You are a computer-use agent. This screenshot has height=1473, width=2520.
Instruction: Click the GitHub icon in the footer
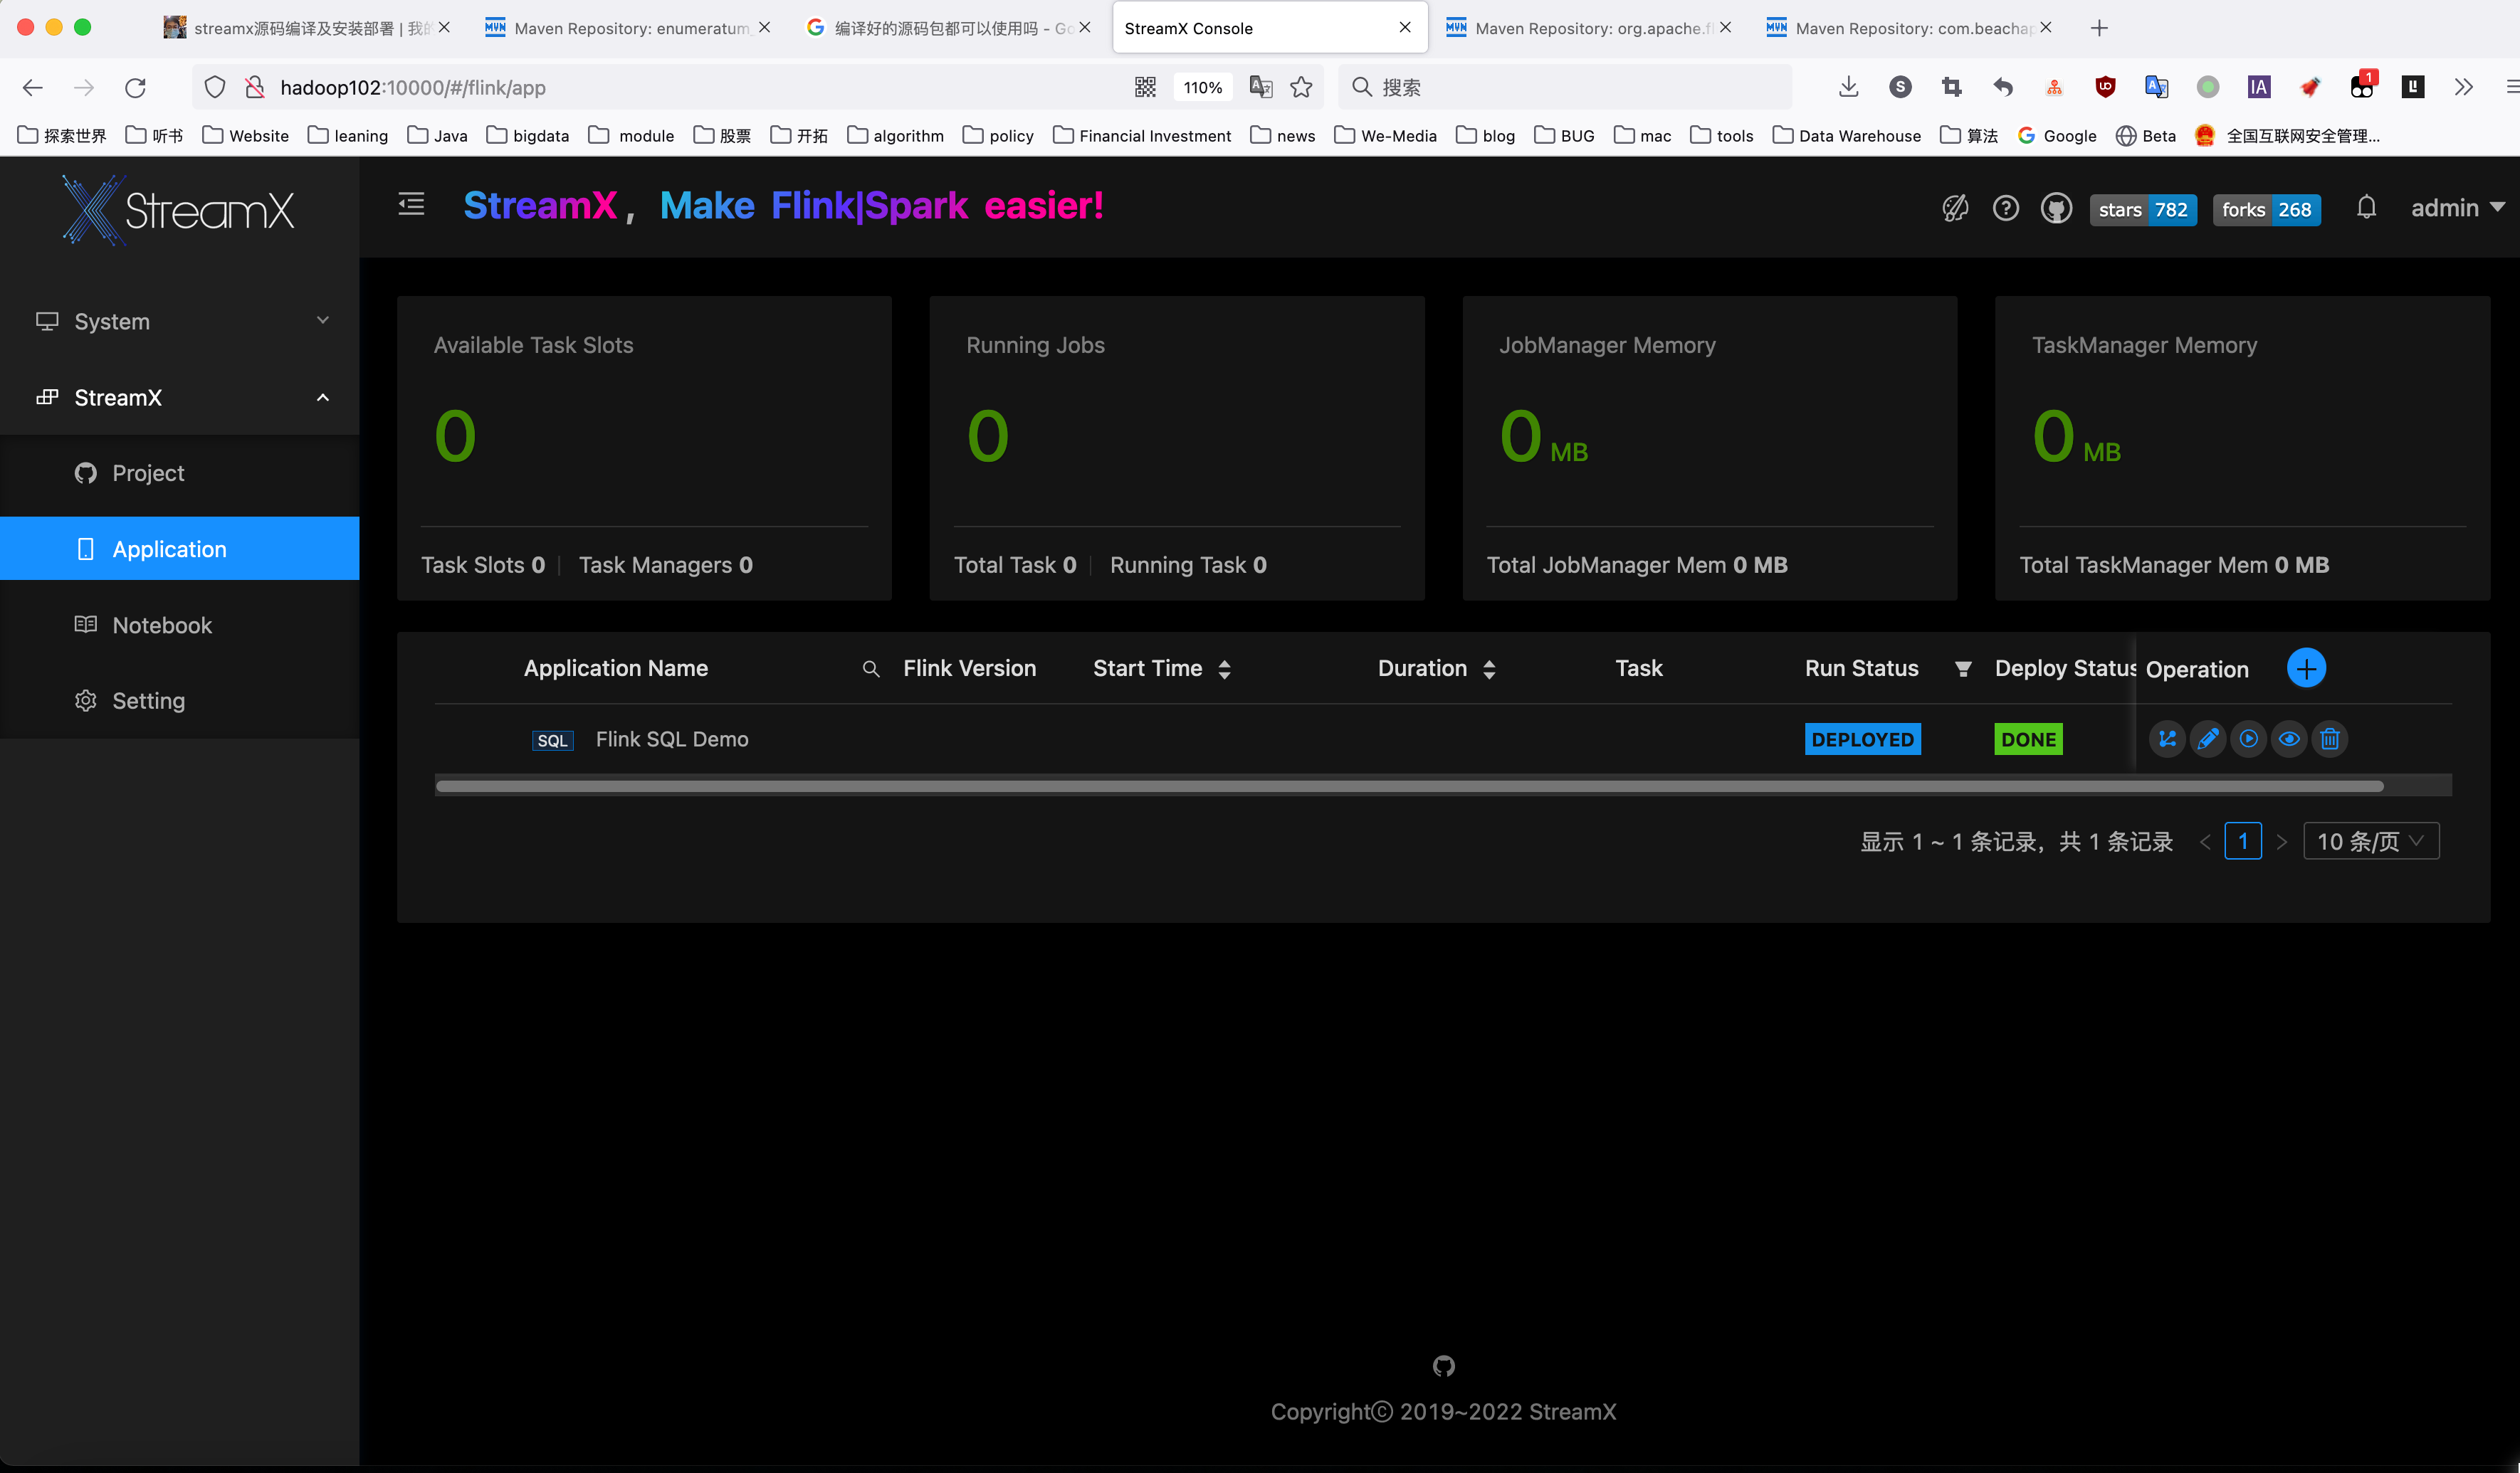click(x=1443, y=1366)
